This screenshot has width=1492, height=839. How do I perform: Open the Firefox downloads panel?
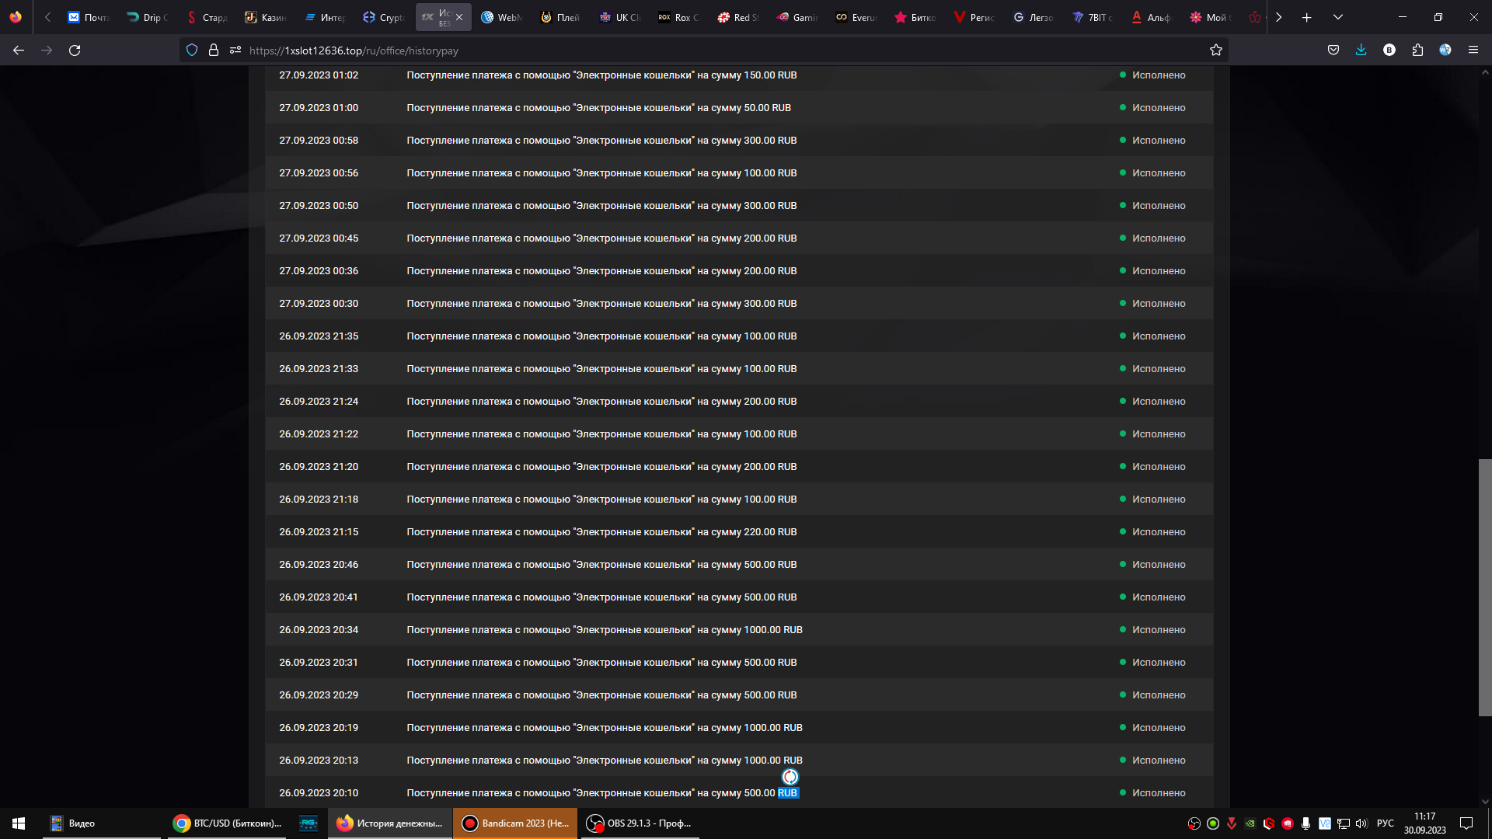[1361, 50]
